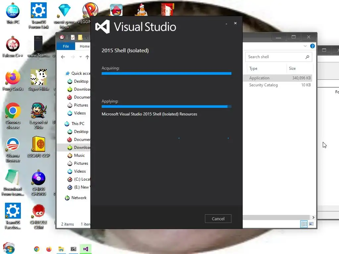The image size is (339, 254).
Task: Open the Home ribbon tab in Explorer
Action: pyautogui.click(x=84, y=46)
